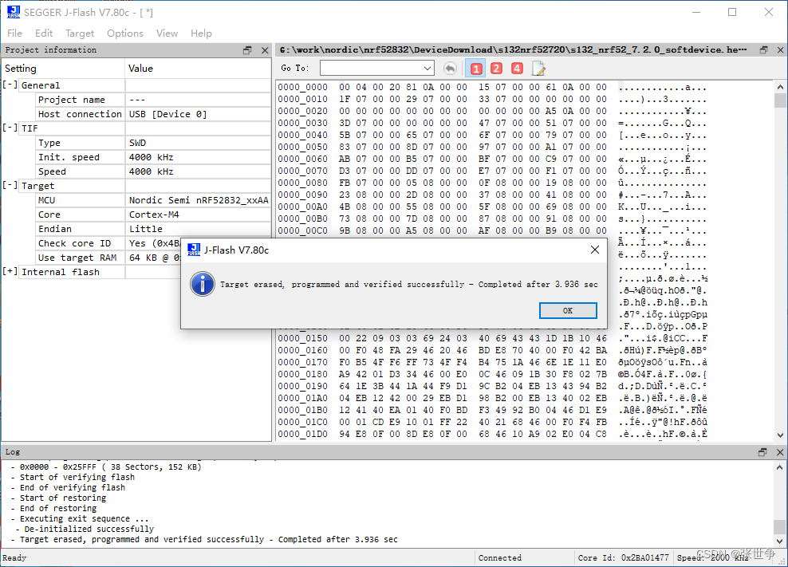Select the Endian Little value
This screenshot has height=567, width=788.
tap(146, 229)
